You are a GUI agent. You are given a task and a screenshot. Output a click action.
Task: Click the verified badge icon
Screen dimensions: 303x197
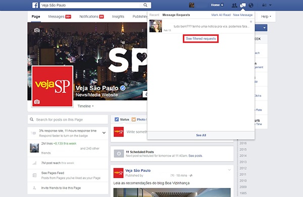123,88
